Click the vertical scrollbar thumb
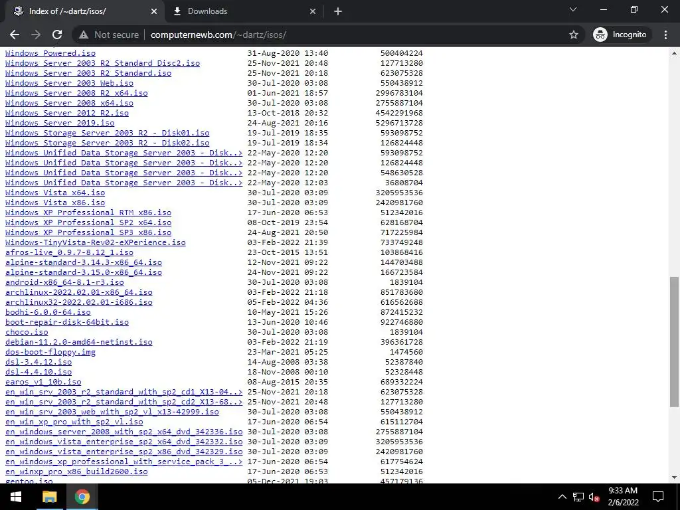The height and width of the screenshot is (510, 680). tap(674, 342)
